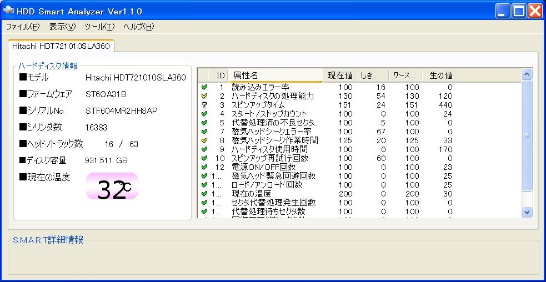This screenshot has height=282, width=546.
Task: Click the app icon in title bar
Action: pos(8,11)
